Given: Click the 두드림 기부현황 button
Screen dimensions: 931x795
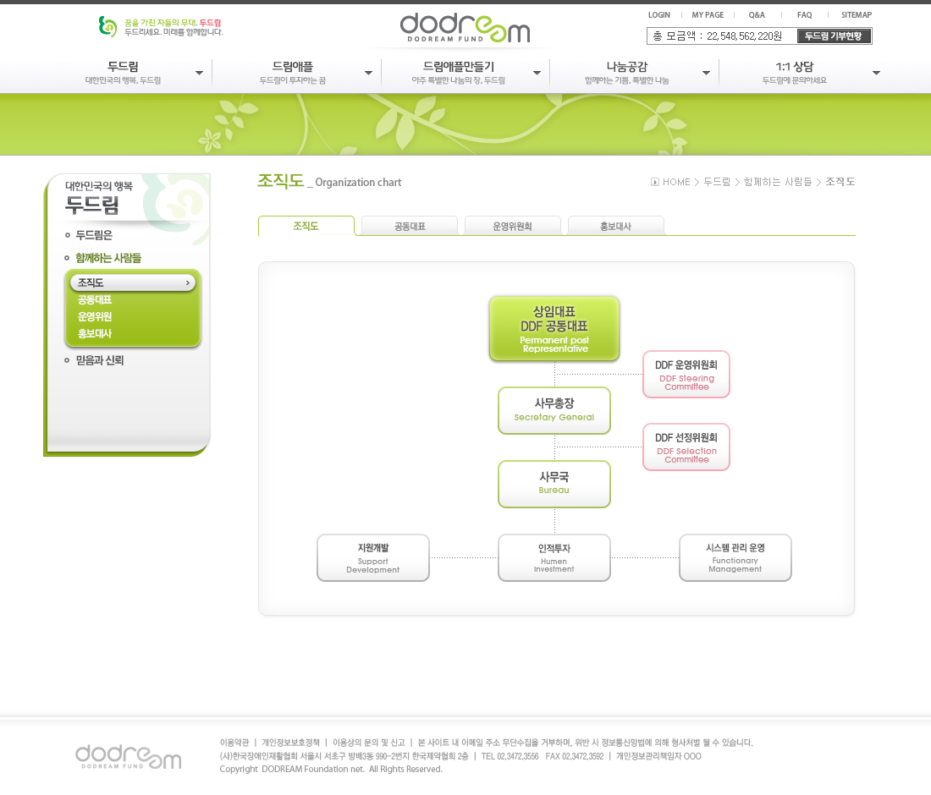Looking at the screenshot, I should click(834, 36).
